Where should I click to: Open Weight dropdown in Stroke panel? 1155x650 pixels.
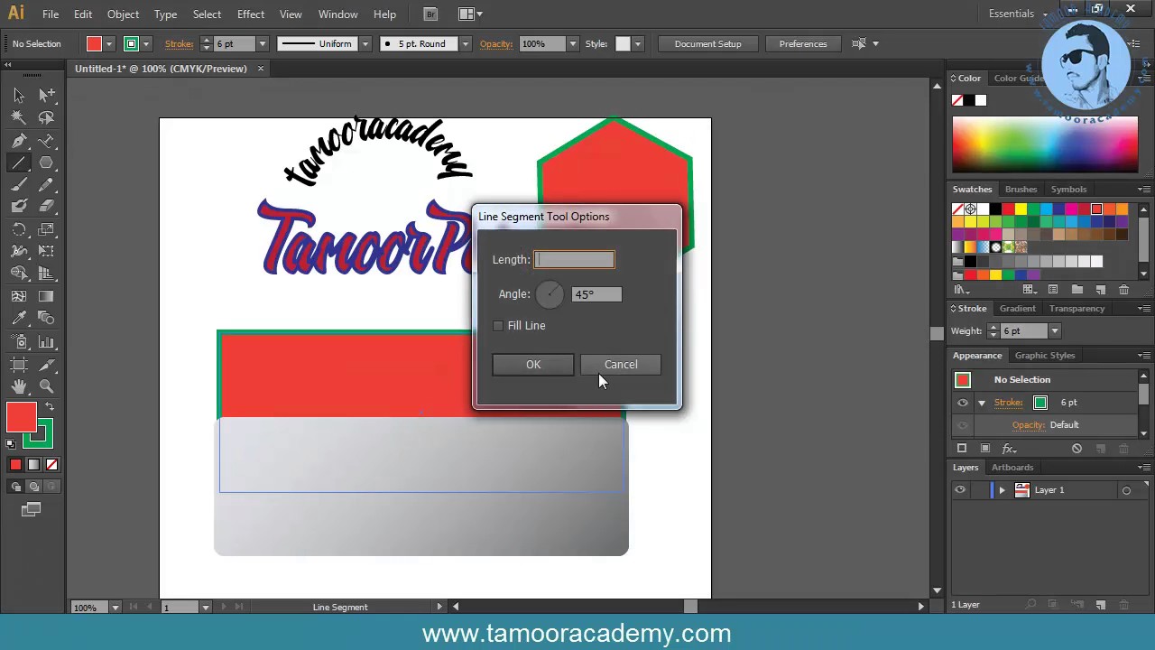pos(1054,331)
